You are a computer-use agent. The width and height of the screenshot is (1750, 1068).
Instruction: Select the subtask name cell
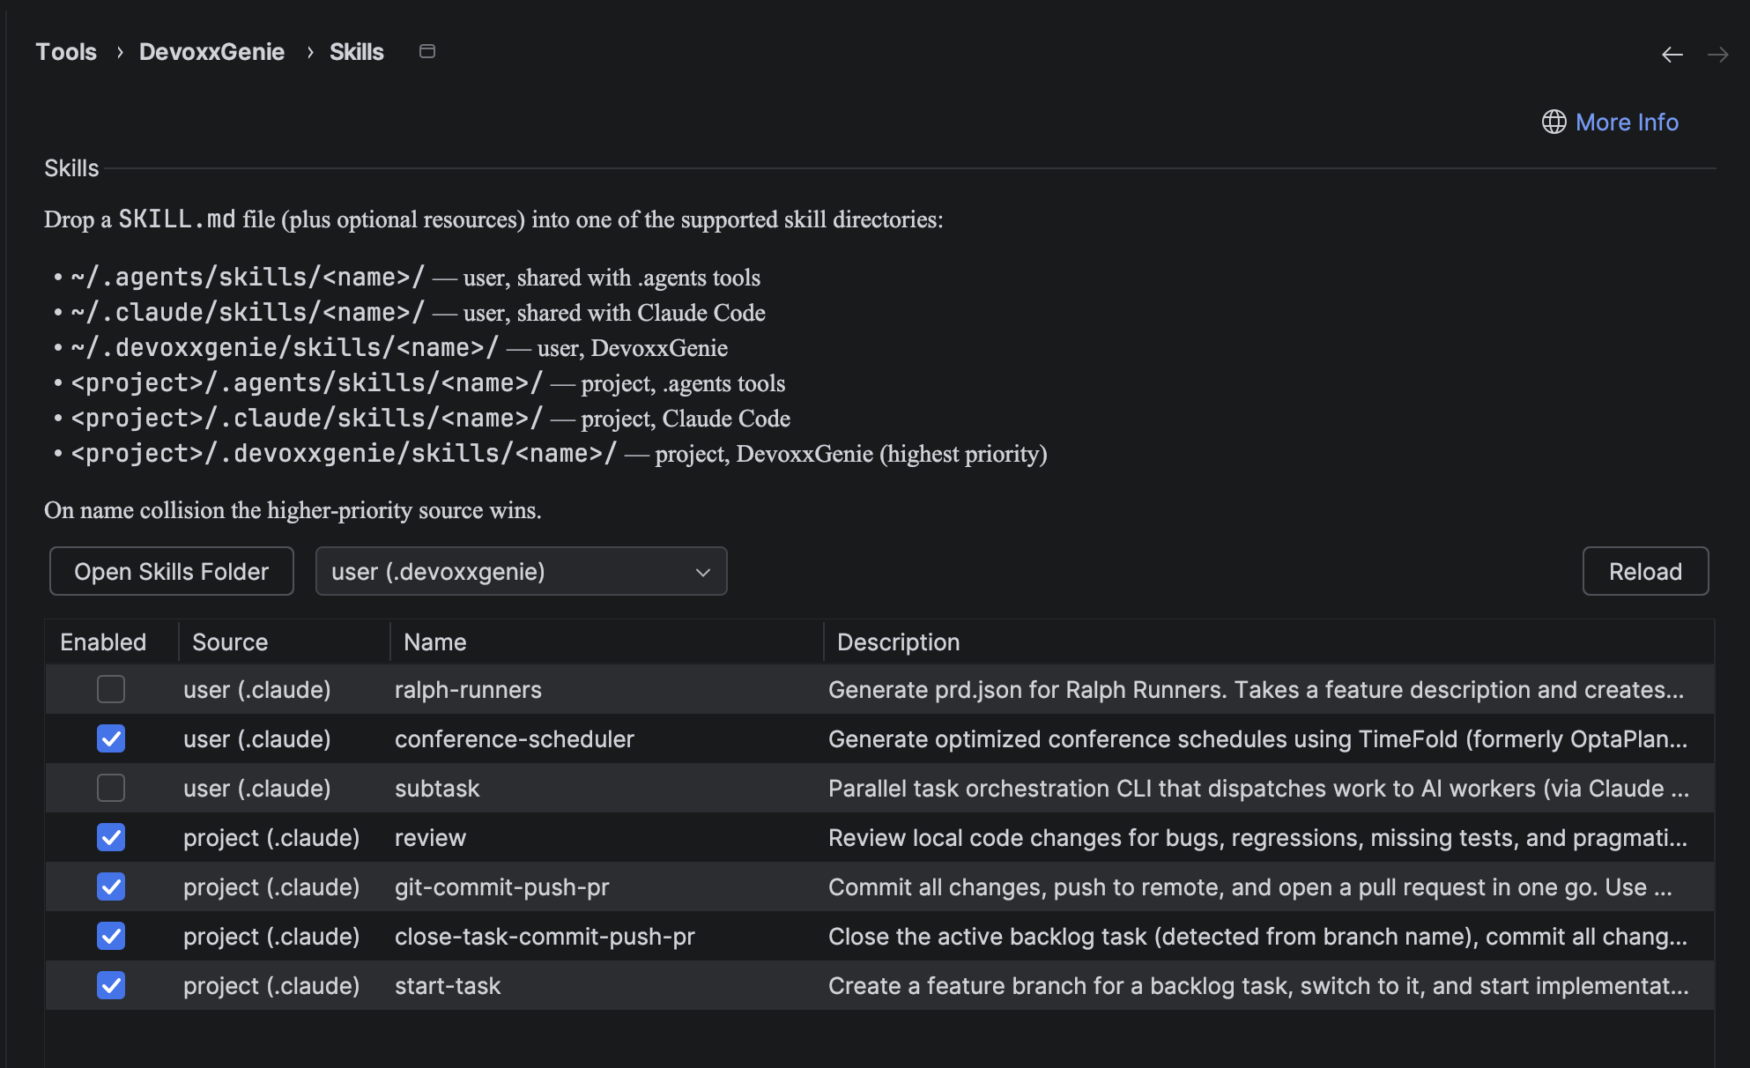click(606, 788)
